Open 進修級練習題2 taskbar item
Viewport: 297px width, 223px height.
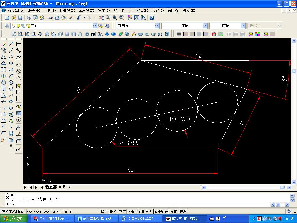(140, 219)
